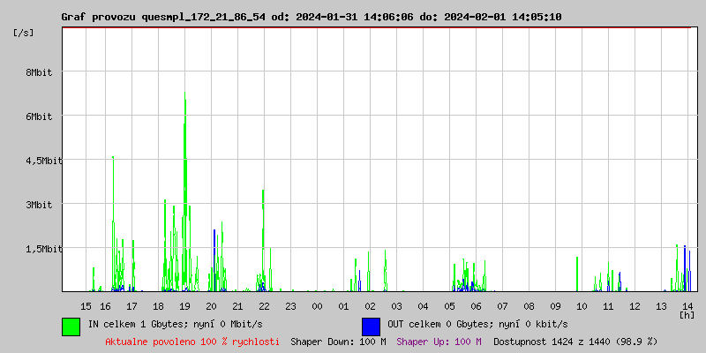Screen dimensions: 706x353
Task: Click the 'Shaper Down: 100 M' text
Action: point(338,342)
